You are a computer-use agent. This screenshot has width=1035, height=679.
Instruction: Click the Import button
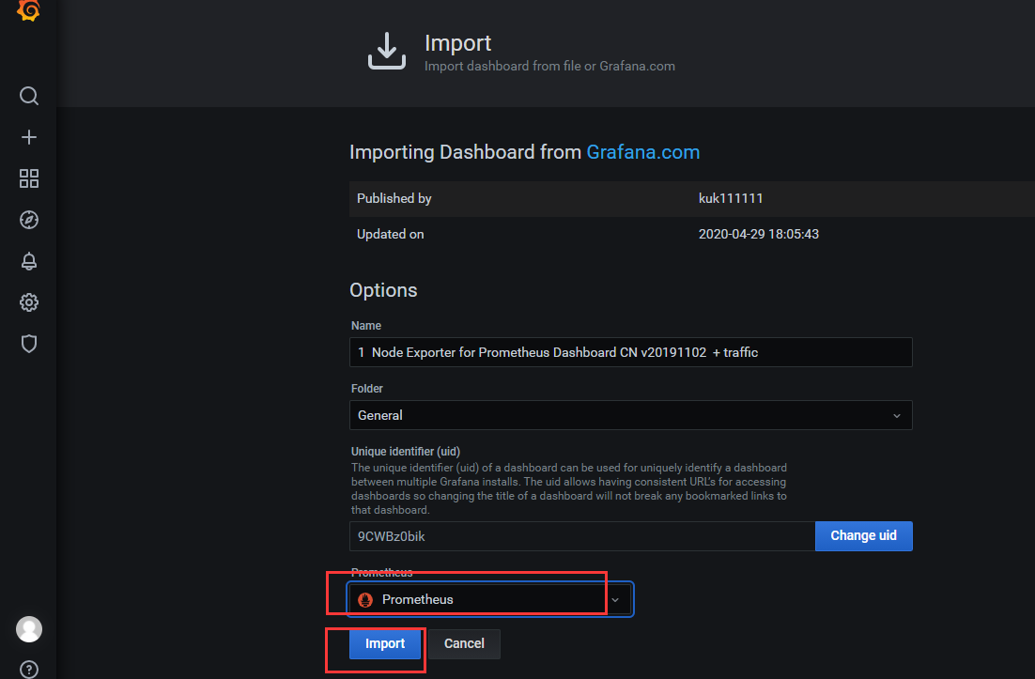[385, 643]
